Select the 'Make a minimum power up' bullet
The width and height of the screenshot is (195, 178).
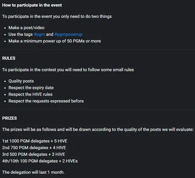point(55,41)
